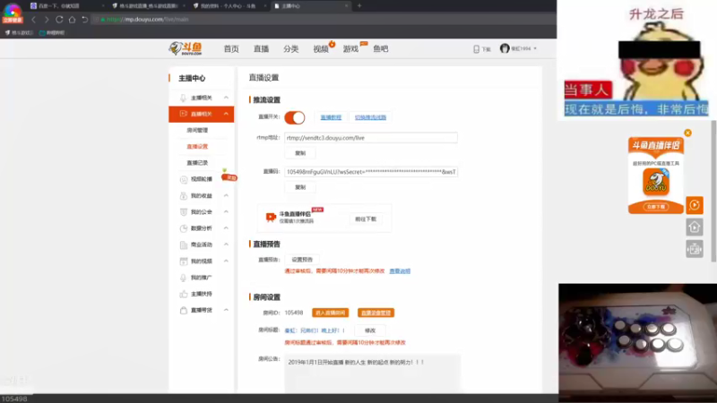This screenshot has width=717, height=403.
Task: Select 直播记录 in the sidebar
Action: pos(197,163)
